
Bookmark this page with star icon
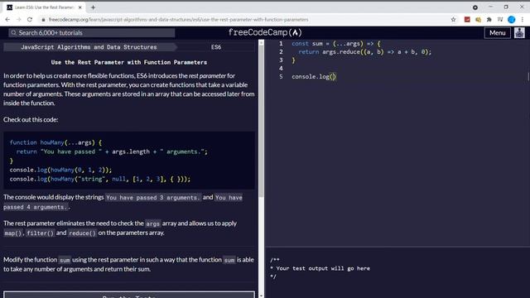coord(453,20)
